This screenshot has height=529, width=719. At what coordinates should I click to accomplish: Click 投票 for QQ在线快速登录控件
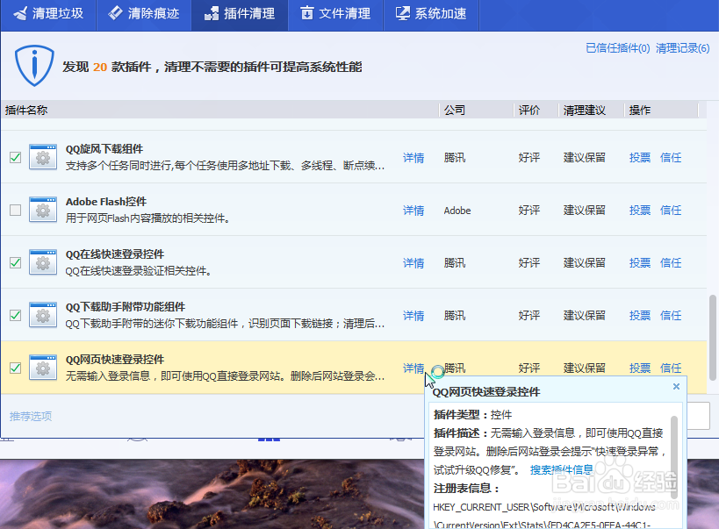pyautogui.click(x=640, y=263)
